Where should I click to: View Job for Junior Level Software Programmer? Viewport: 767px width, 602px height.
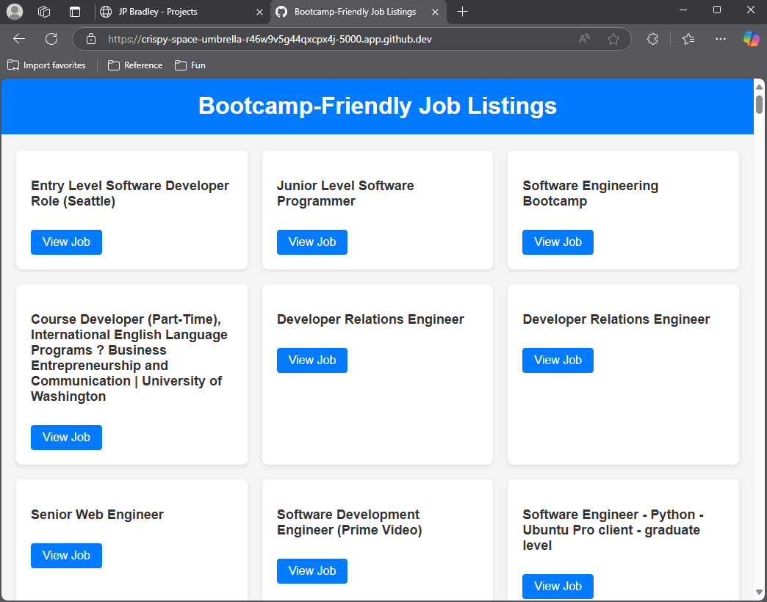click(x=312, y=242)
